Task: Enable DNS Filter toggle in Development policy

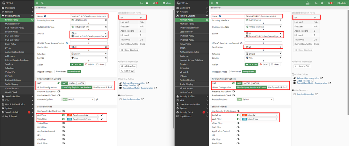Action: point(64,127)
